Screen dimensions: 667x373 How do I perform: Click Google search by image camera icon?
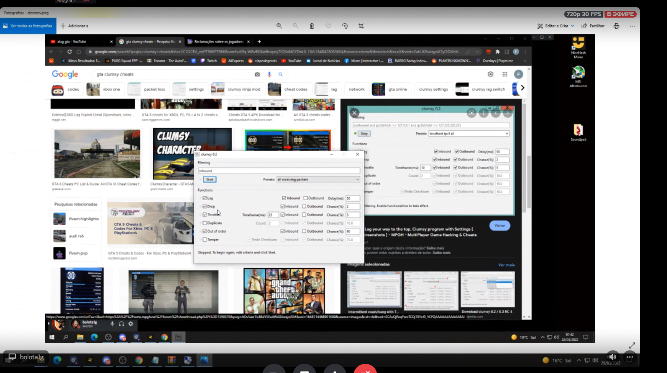pyautogui.click(x=257, y=74)
